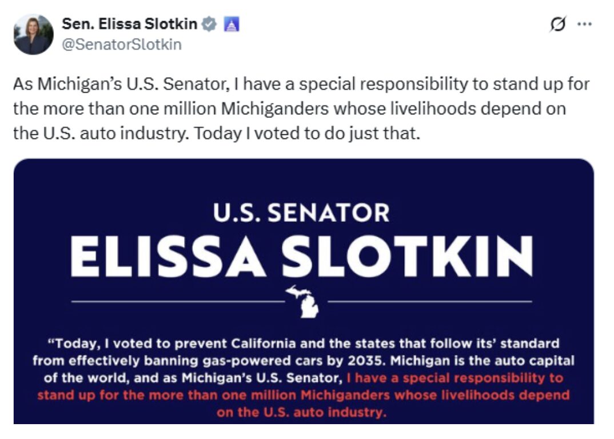Click the red highlighted quote text

[x=303, y=395]
